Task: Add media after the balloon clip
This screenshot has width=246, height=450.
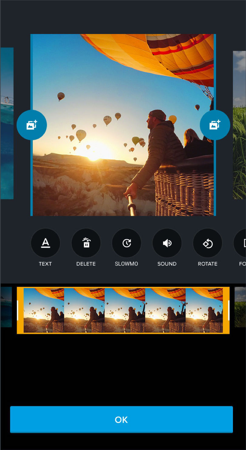Action: click(x=215, y=125)
